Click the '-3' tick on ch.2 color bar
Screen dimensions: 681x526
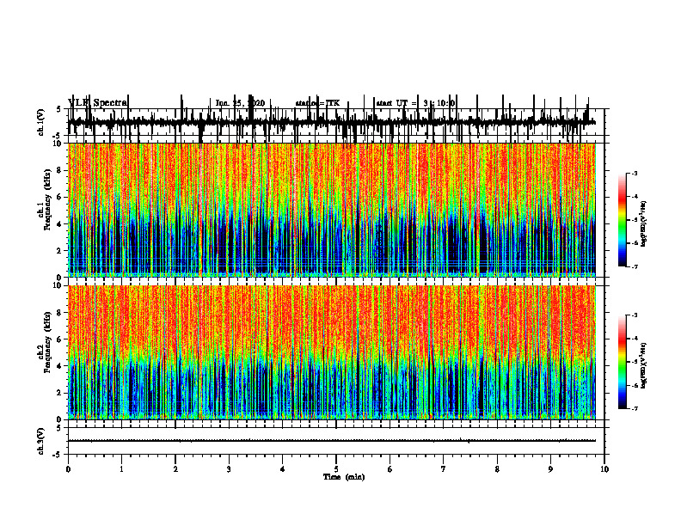634,315
